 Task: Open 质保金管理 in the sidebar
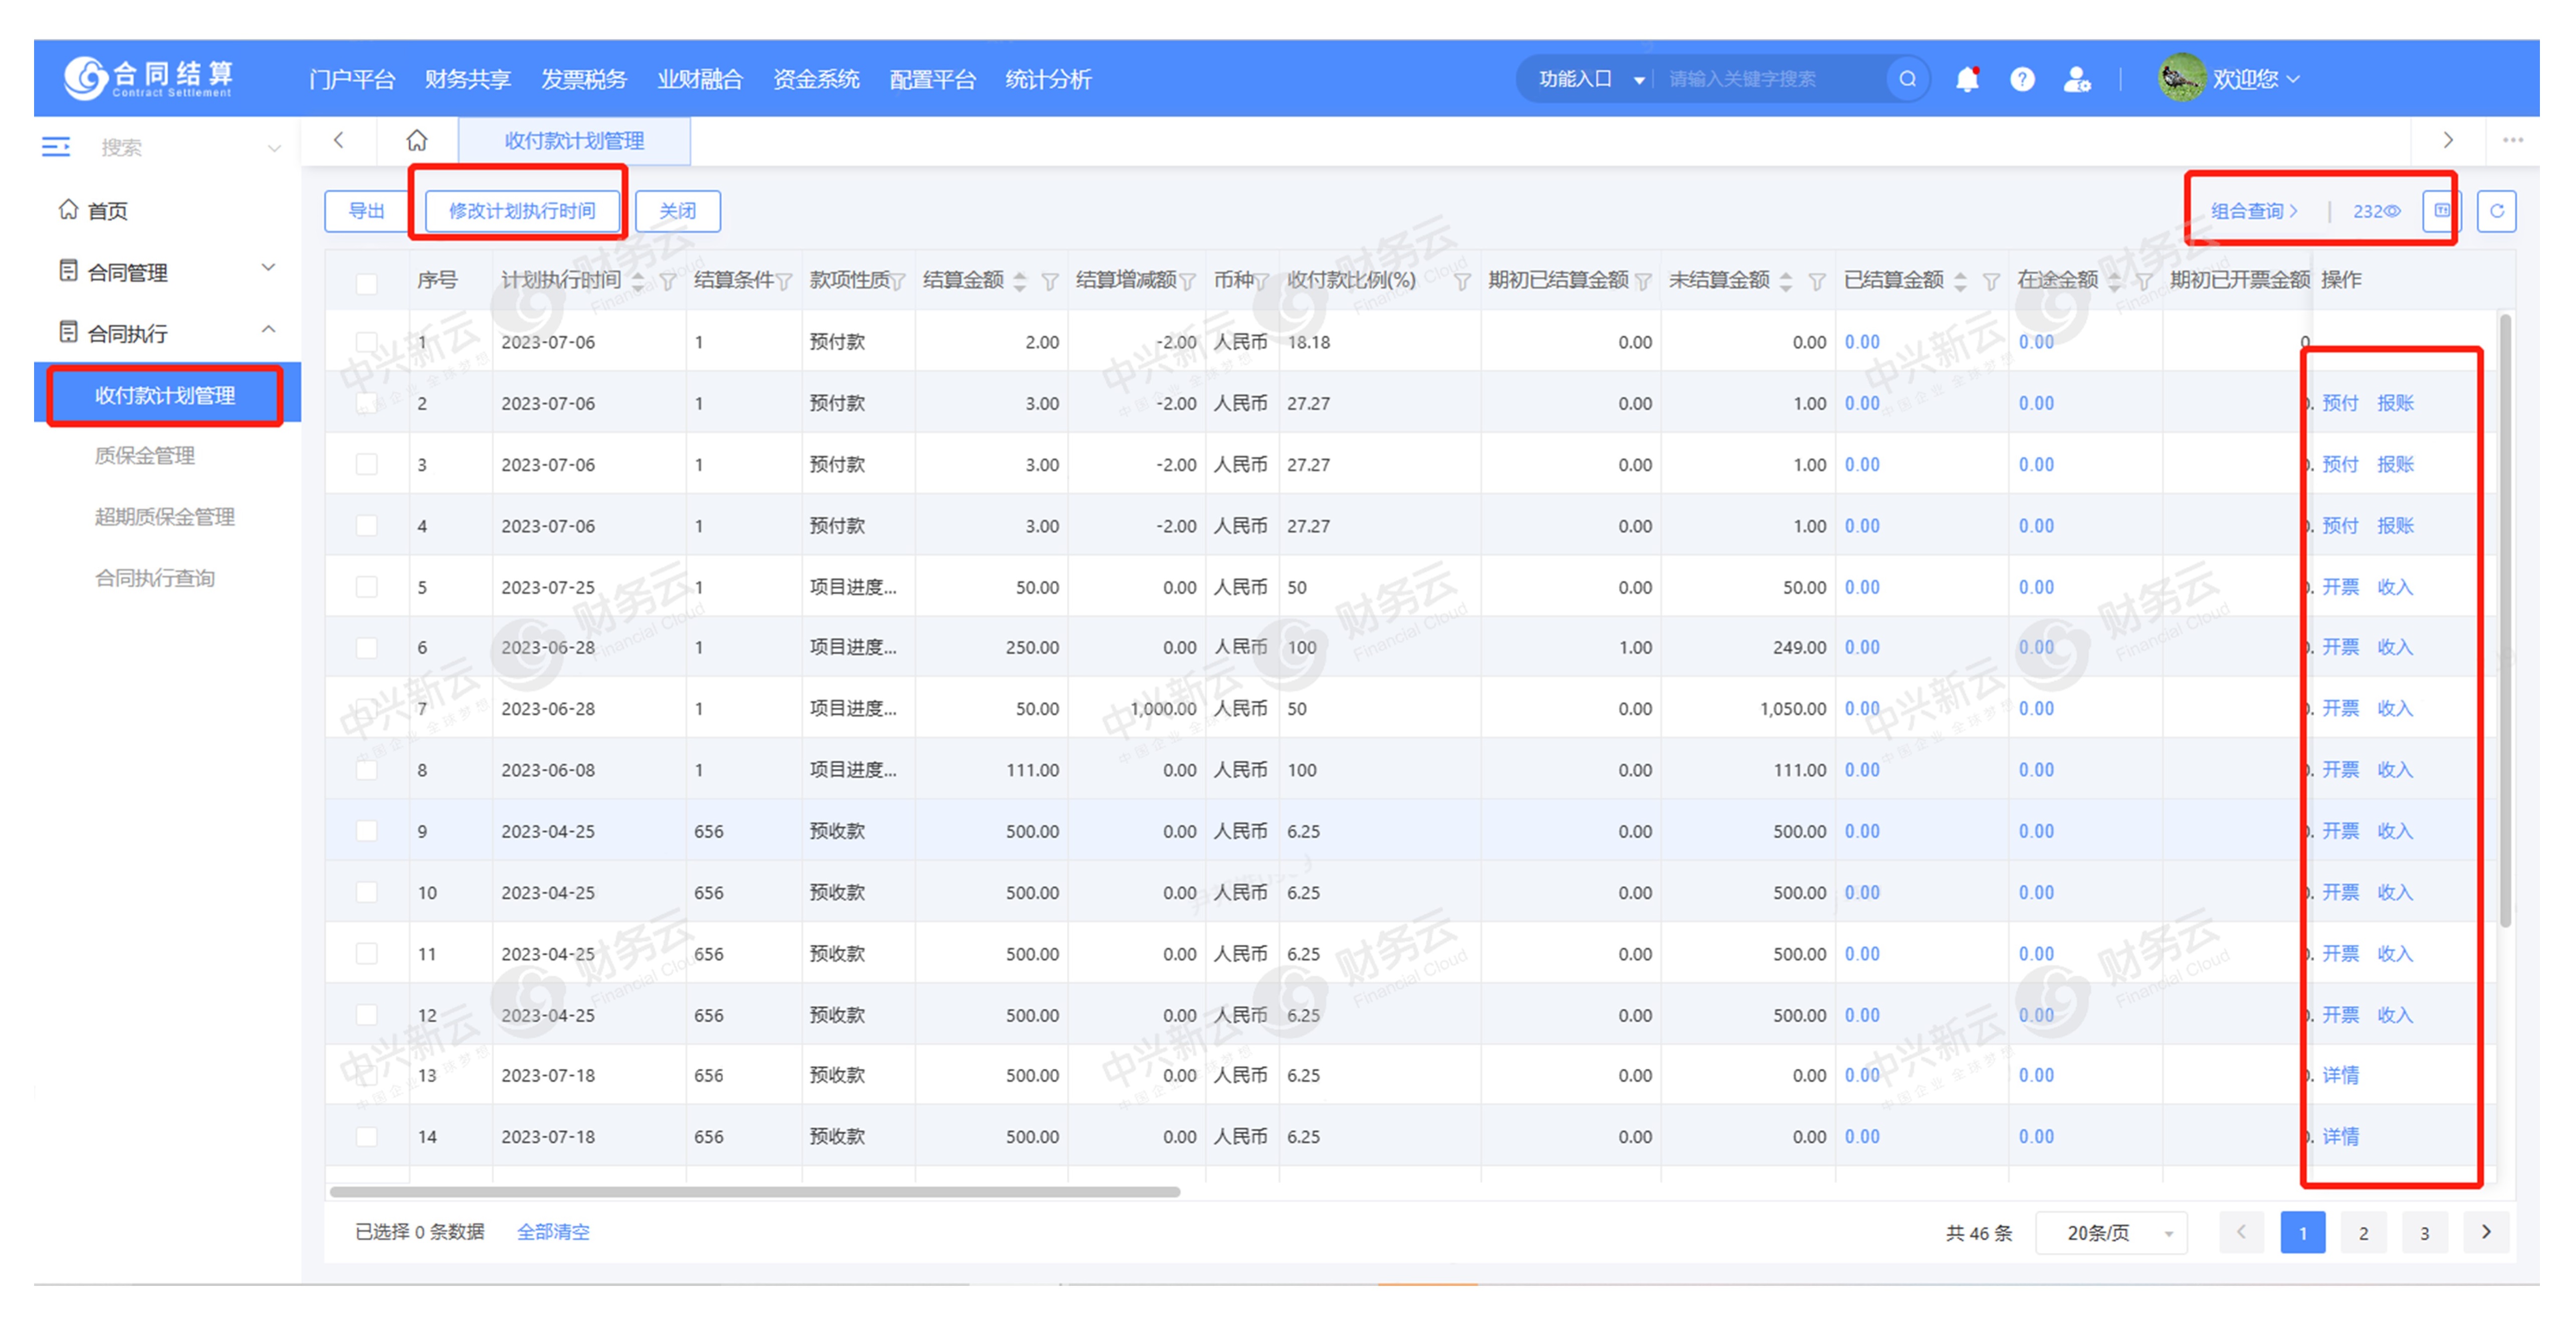[145, 455]
